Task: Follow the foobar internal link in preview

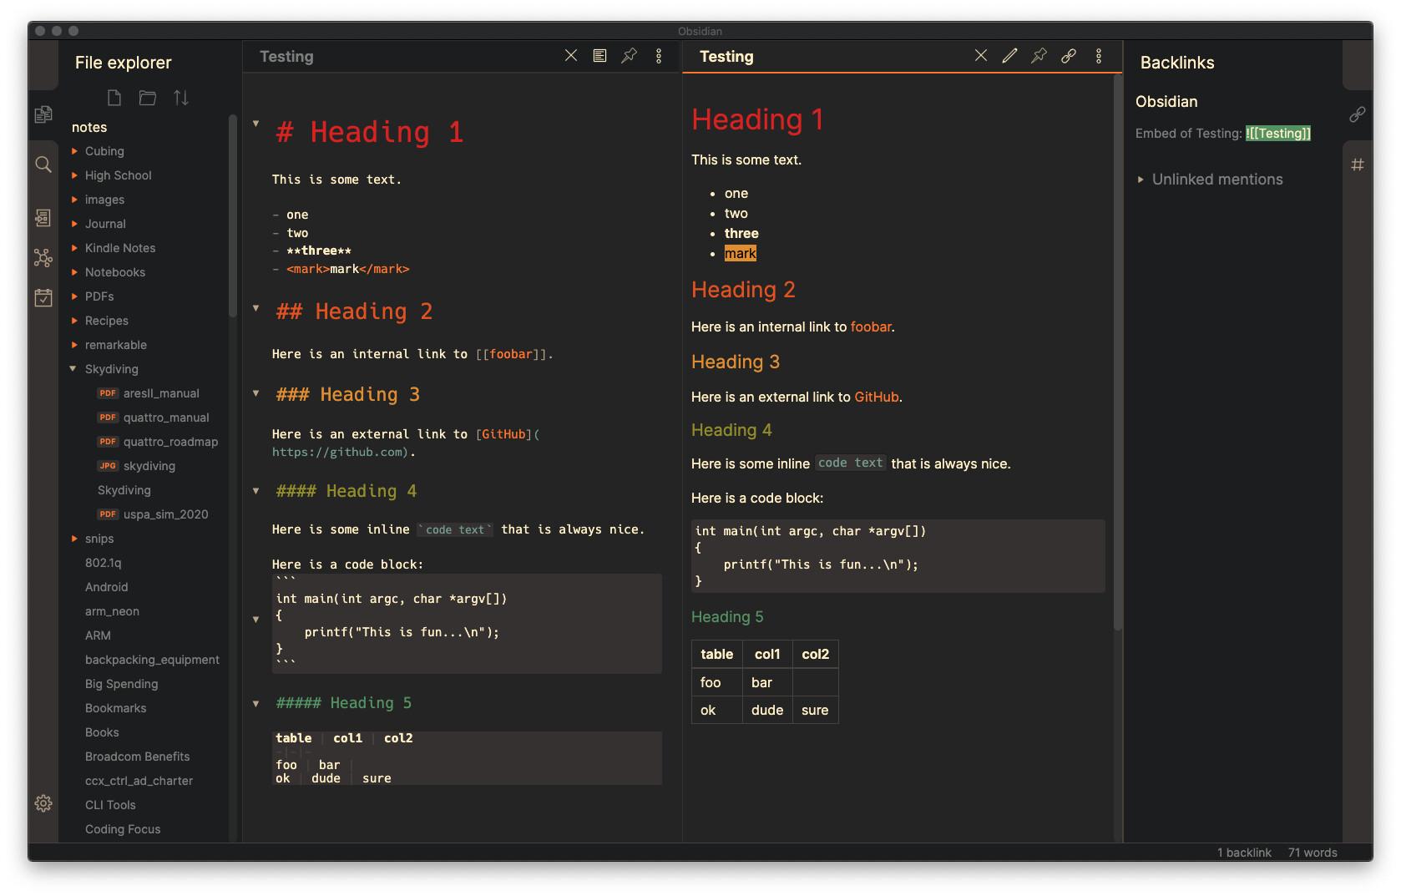Action: [x=871, y=327]
